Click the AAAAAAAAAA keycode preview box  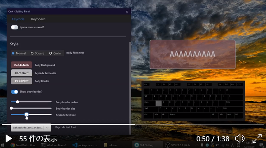coord(192,54)
